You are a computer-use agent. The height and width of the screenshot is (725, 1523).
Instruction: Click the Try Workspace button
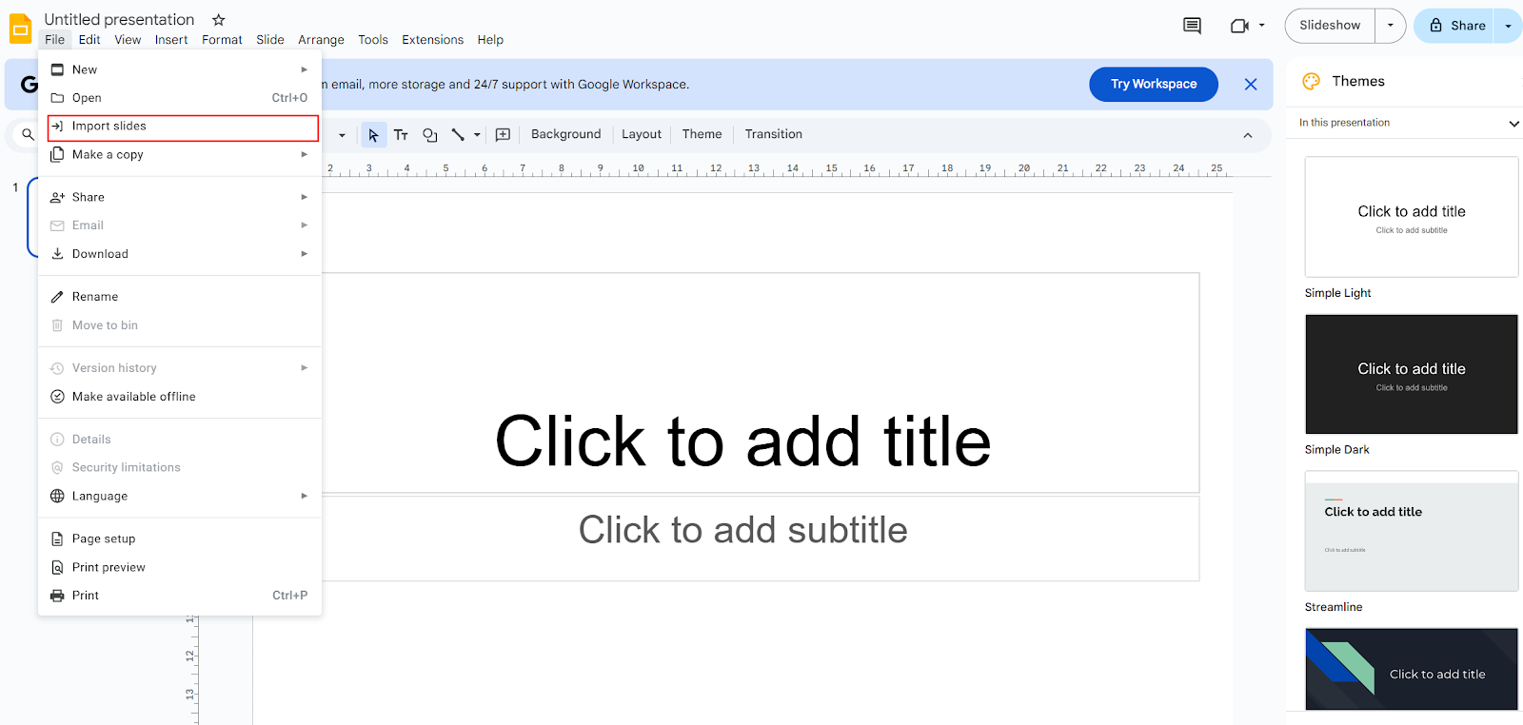coord(1154,85)
